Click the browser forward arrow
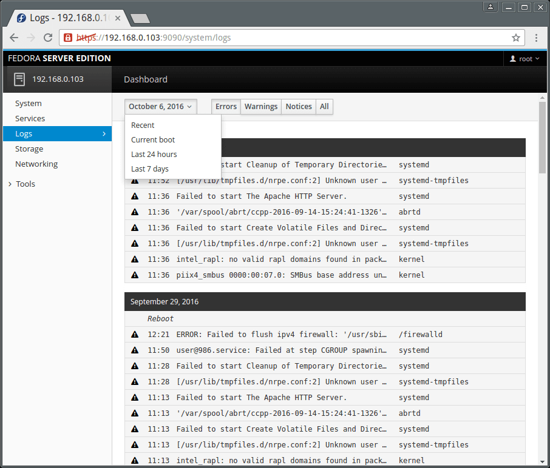Screen dimensions: 550x468 pos(31,38)
